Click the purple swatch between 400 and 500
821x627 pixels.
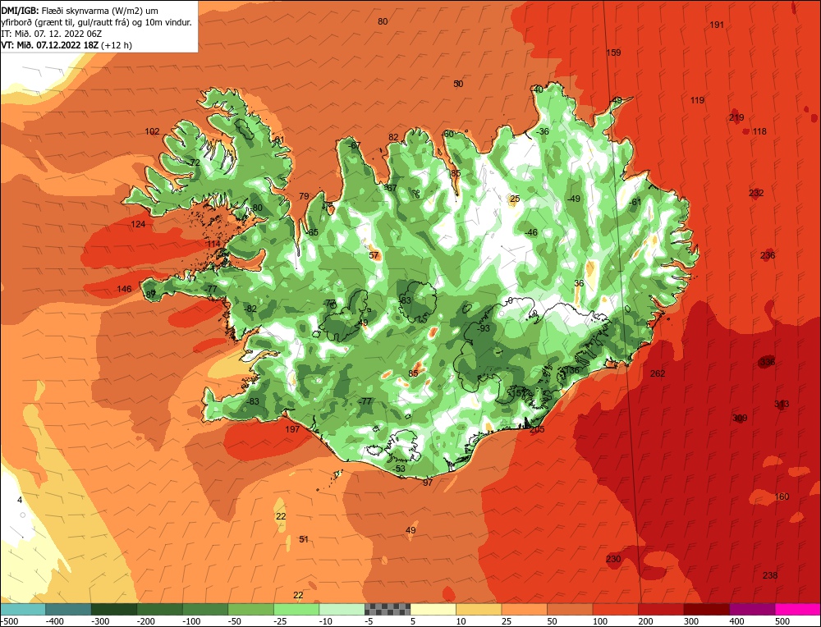[752, 609]
